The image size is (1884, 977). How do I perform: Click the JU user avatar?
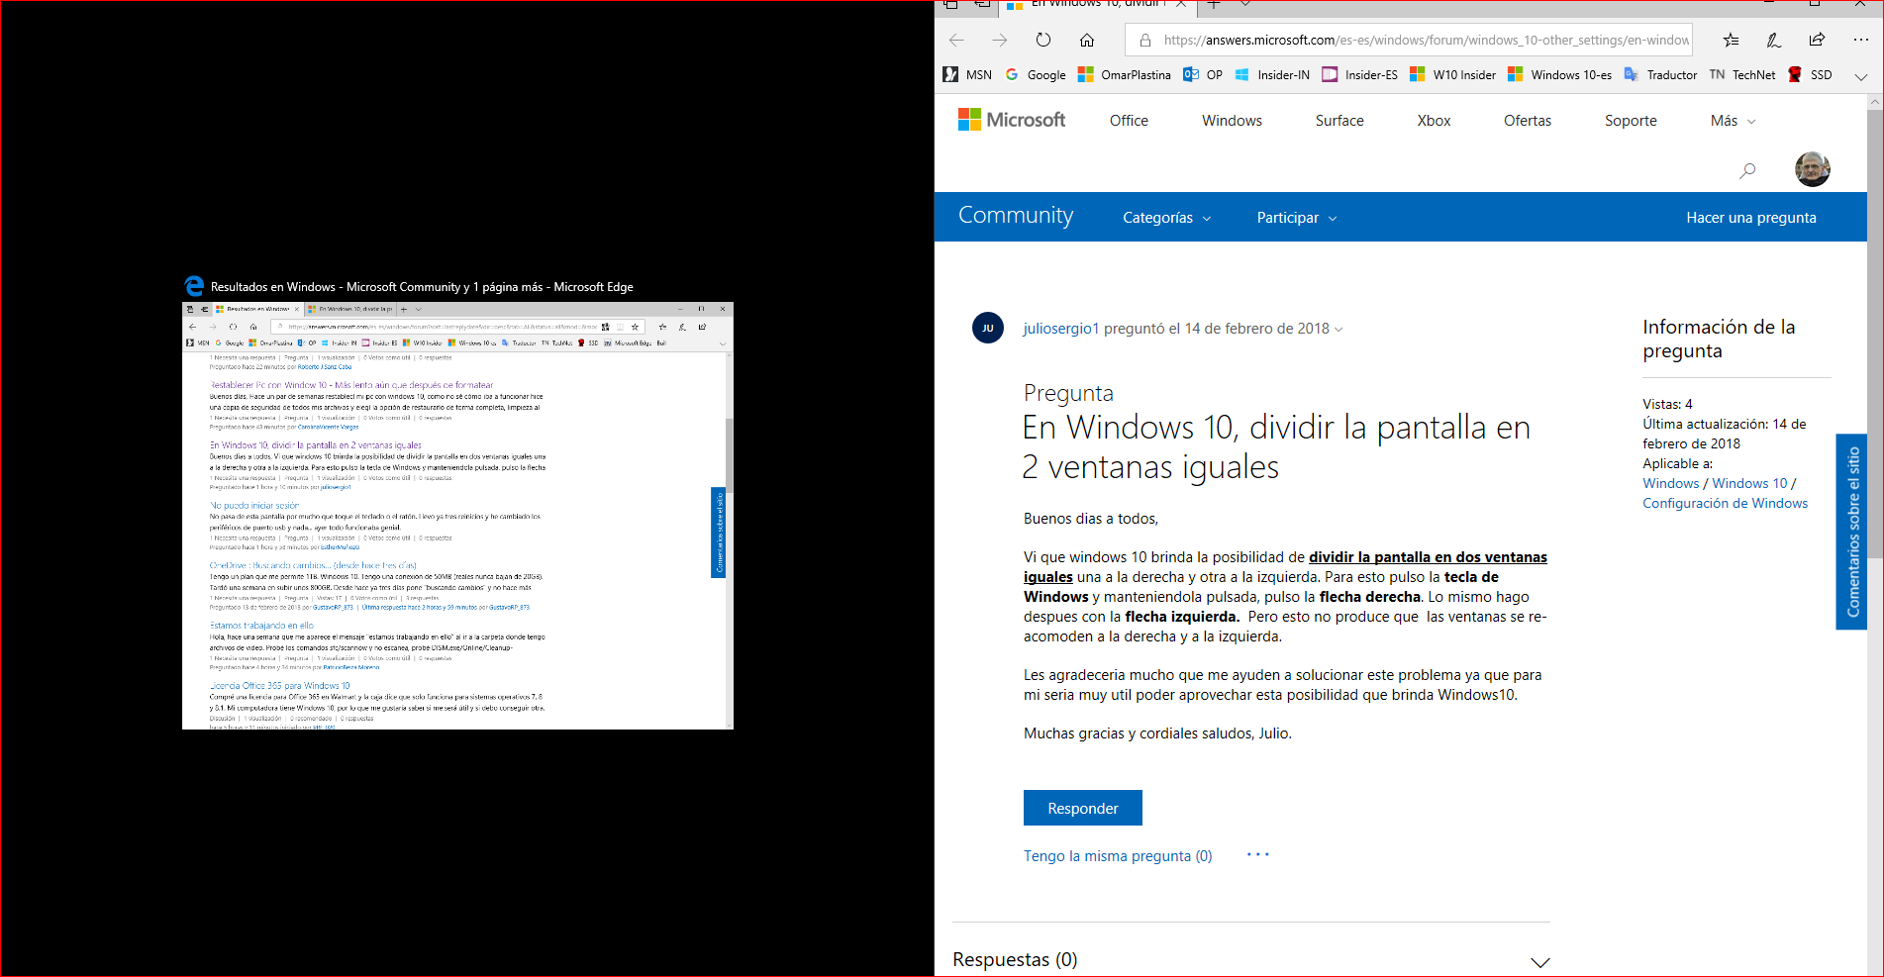tap(988, 328)
